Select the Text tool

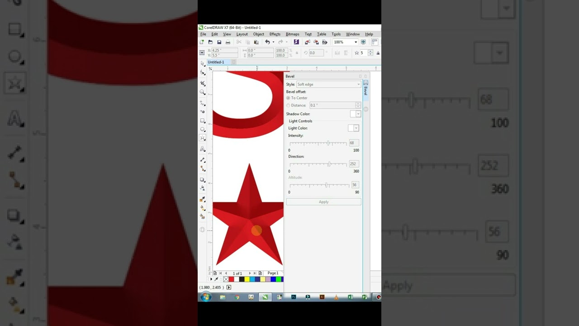pos(203,149)
